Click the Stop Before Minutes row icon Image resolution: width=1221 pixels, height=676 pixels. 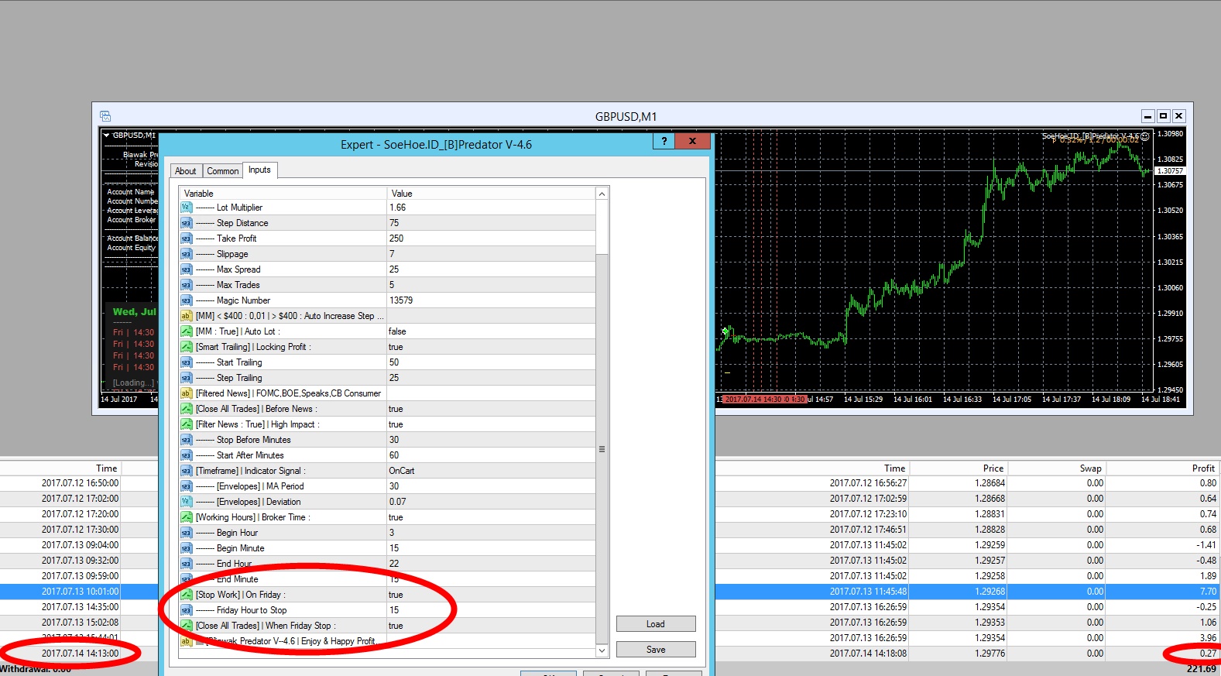pos(186,440)
